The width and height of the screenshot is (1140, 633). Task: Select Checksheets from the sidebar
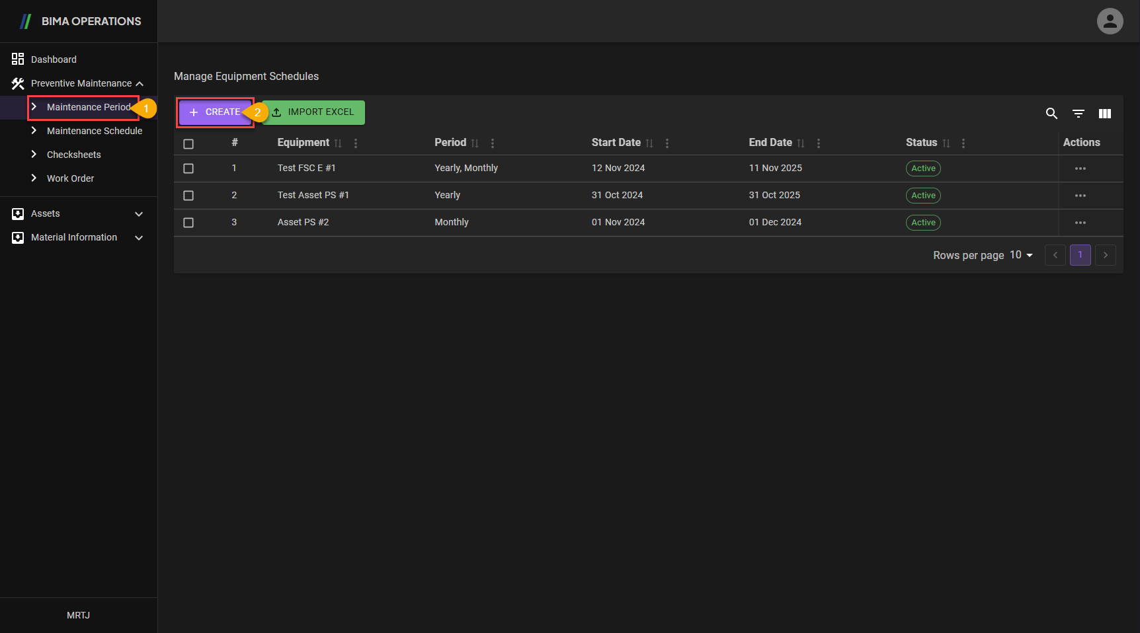(x=74, y=155)
